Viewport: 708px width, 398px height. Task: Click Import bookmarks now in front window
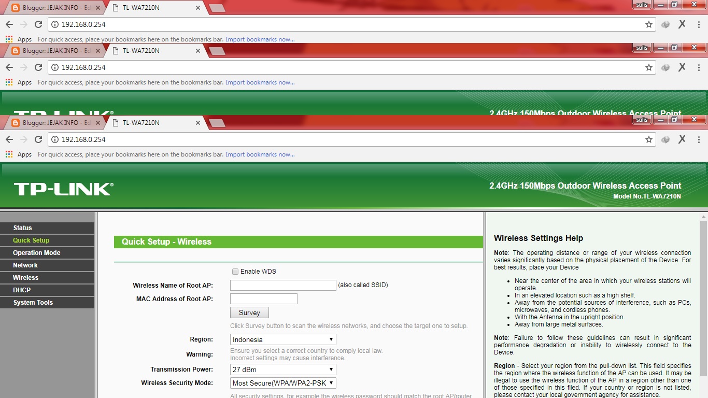[260, 154]
